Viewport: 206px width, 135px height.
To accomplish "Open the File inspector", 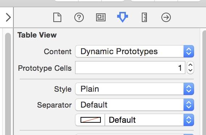I will [57, 17].
